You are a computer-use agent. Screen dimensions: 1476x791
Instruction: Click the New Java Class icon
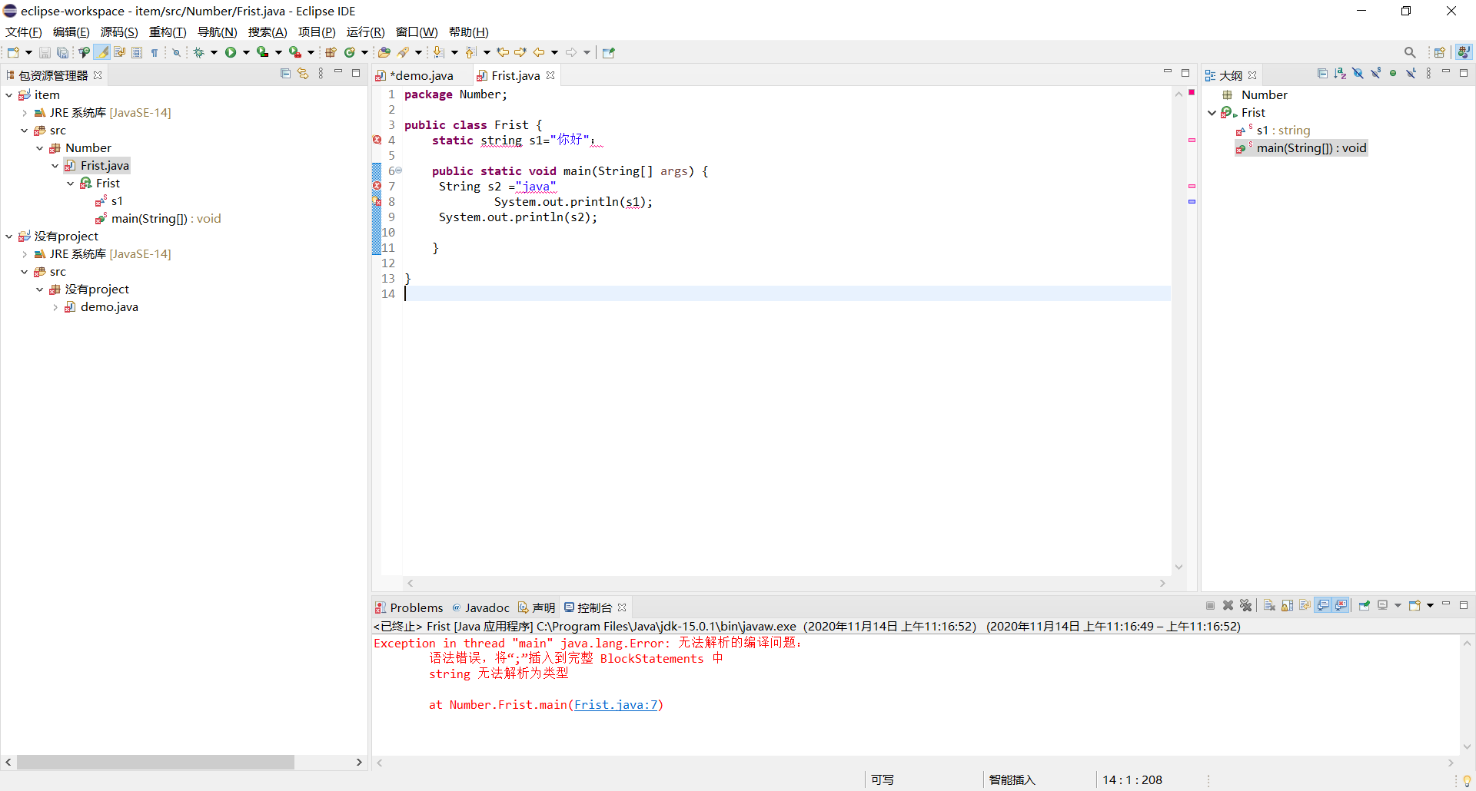[350, 52]
